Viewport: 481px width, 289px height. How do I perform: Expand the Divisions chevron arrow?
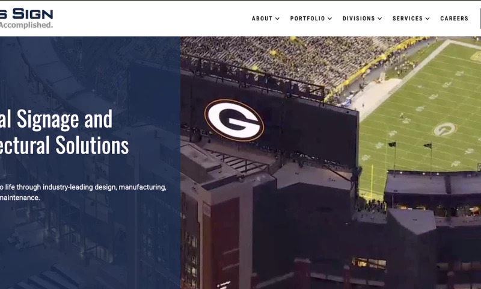tap(380, 19)
